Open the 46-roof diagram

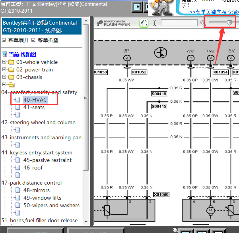(33, 168)
